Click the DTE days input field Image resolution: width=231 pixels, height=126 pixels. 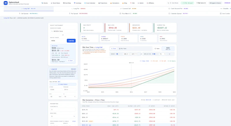56,97
